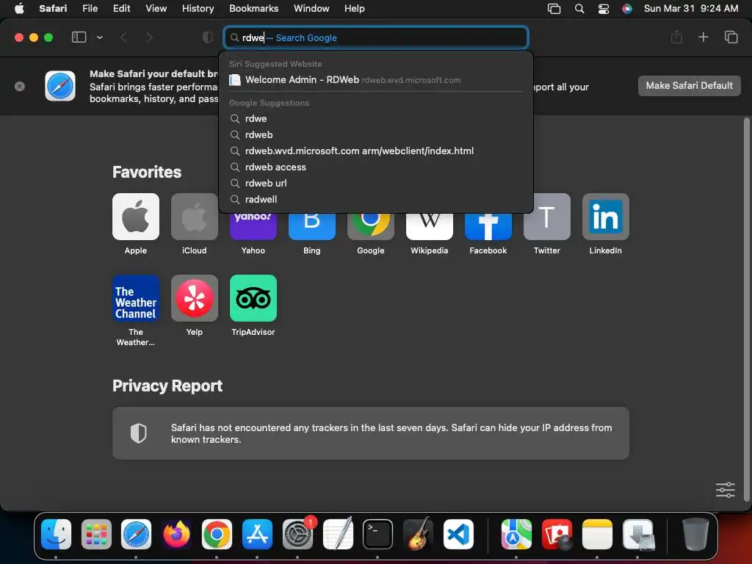Open the Bing favorite
This screenshot has height=564, width=752.
(311, 226)
